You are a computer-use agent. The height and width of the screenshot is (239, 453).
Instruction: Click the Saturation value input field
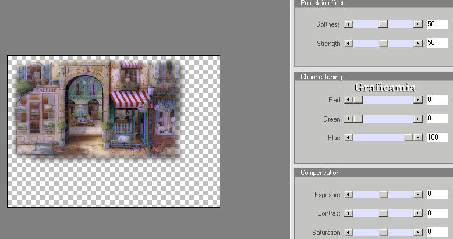(x=438, y=232)
